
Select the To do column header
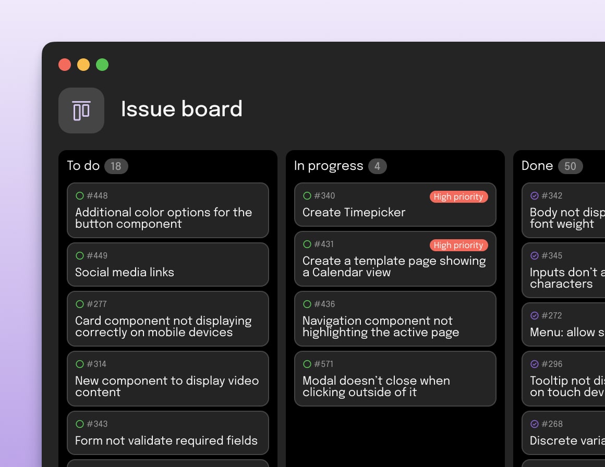[83, 166]
